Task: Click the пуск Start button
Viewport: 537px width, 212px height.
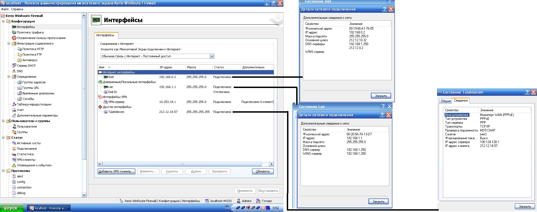Action: coord(12,208)
